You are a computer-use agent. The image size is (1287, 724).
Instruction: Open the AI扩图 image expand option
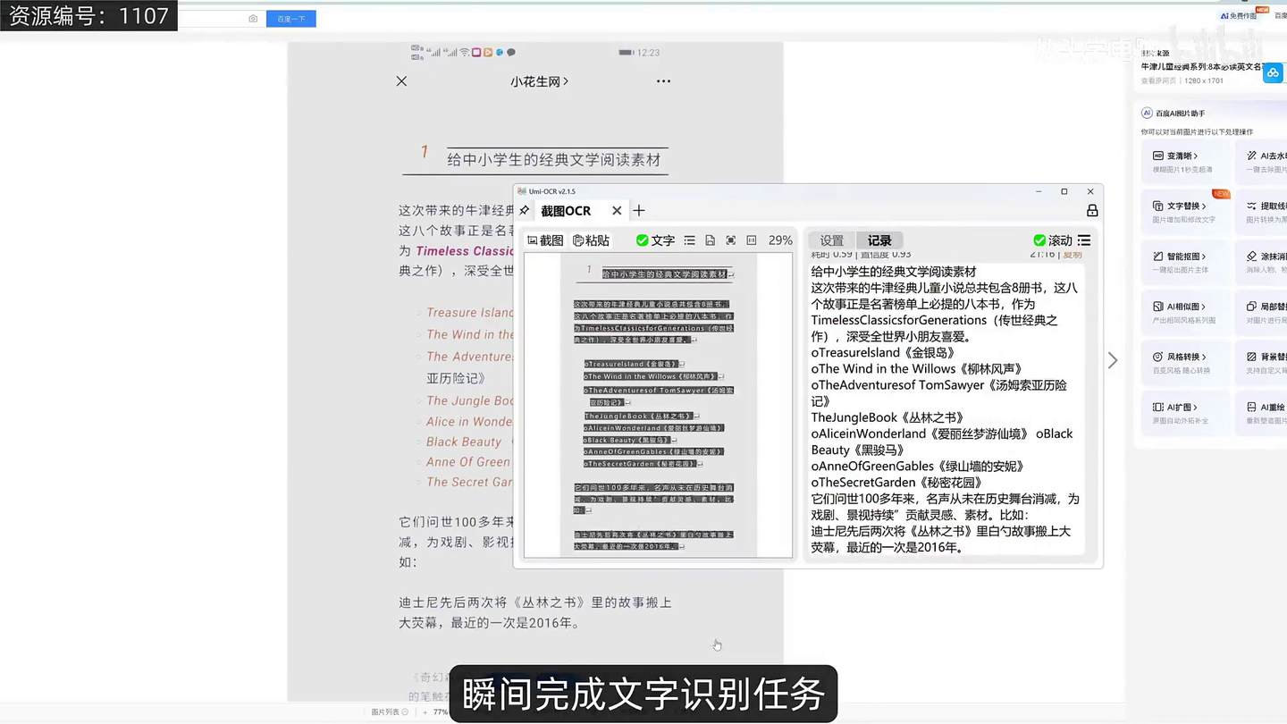pyautogui.click(x=1184, y=412)
